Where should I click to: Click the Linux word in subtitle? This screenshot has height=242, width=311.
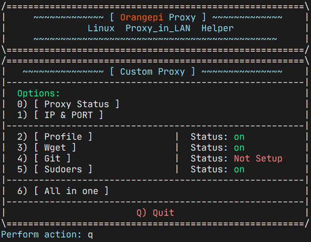coord(101,28)
